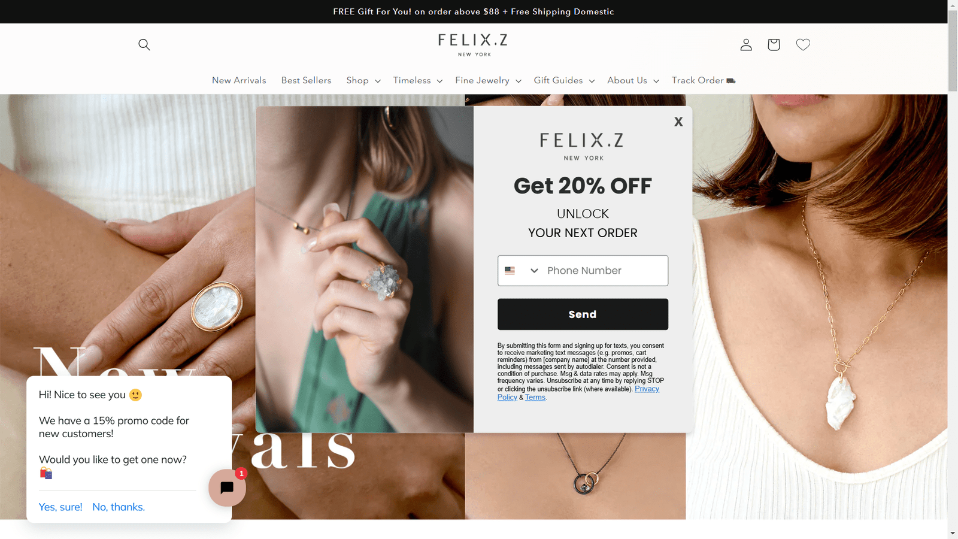Close the 20% OFF popup
The width and height of the screenshot is (958, 539).
click(x=678, y=122)
